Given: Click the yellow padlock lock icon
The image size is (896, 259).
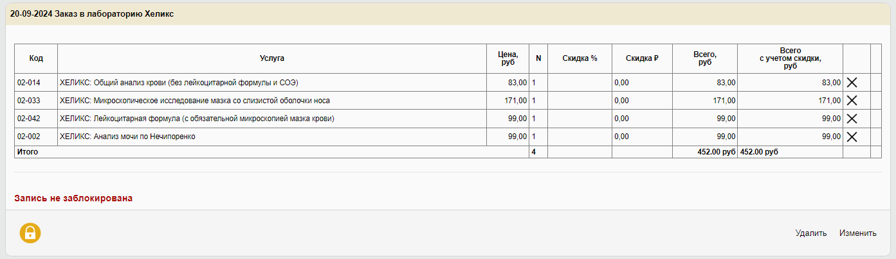Looking at the screenshot, I should (30, 233).
